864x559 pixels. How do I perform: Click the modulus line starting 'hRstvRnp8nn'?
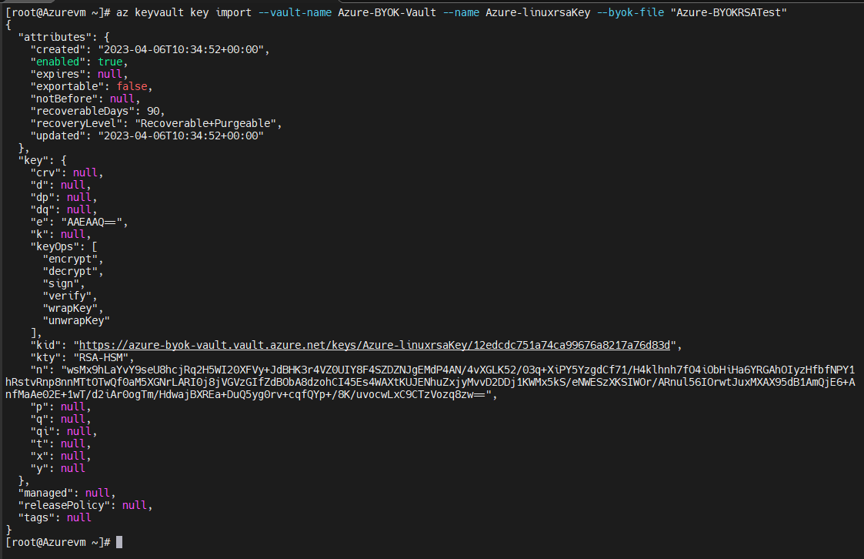point(430,382)
